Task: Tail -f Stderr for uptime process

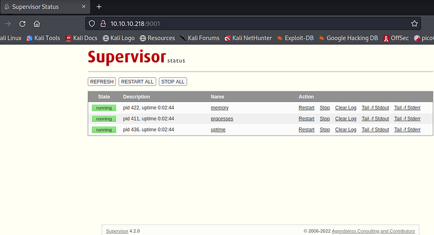Action: pos(407,130)
